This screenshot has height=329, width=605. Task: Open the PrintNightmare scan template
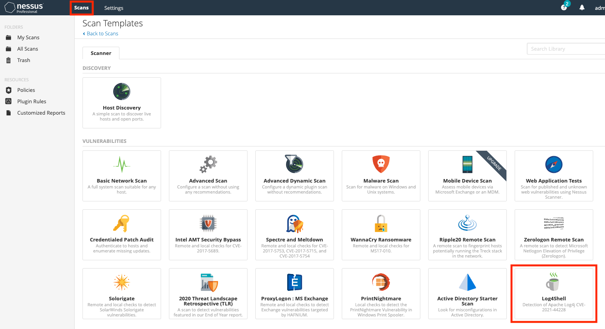click(381, 294)
